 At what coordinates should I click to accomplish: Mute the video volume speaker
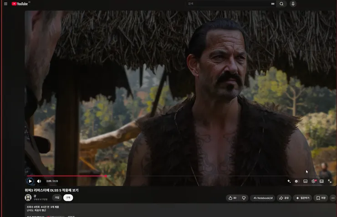click(39, 181)
